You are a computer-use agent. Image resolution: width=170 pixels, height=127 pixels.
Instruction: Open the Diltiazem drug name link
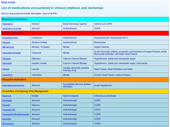pyautogui.click(x=7, y=59)
